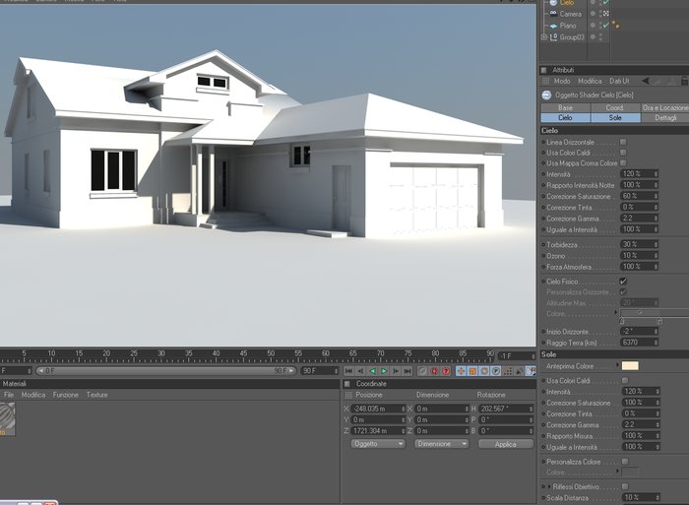
Task: Adjust the Scala Distanza stepper arrows
Action: click(657, 497)
